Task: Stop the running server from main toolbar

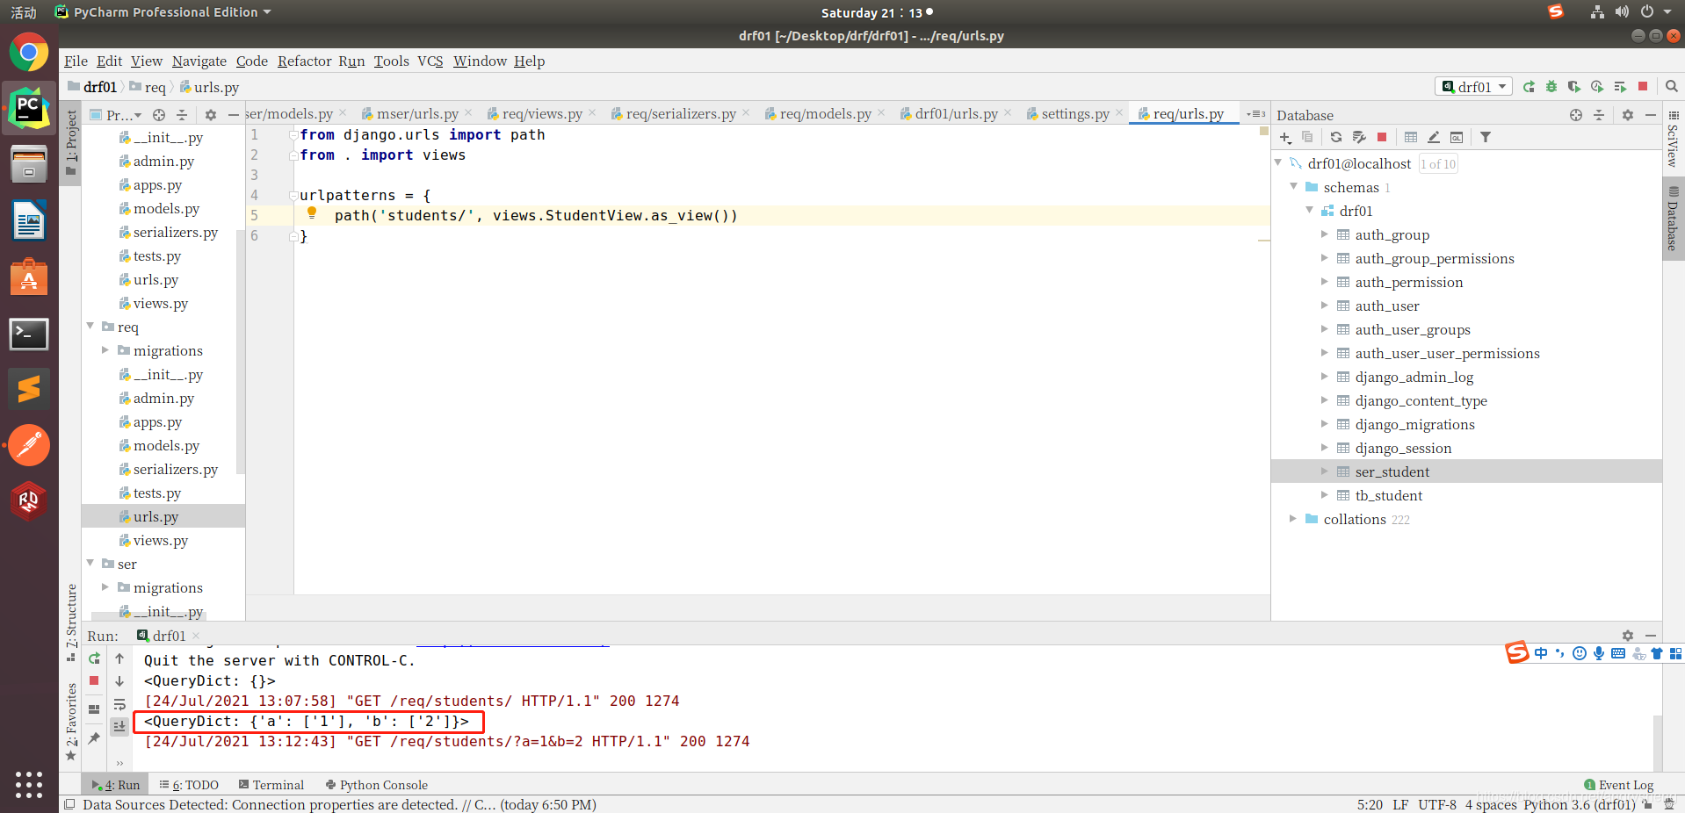Action: coord(1643,87)
